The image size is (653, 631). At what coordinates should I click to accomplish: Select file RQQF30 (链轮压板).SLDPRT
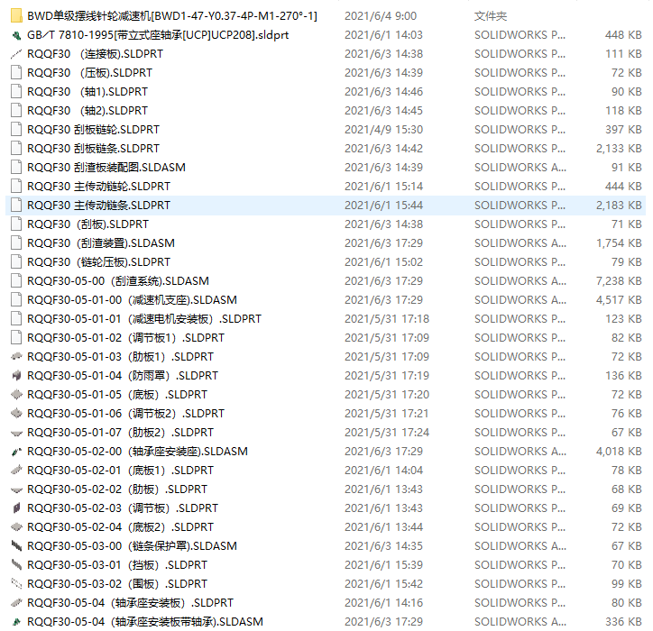coord(98,262)
